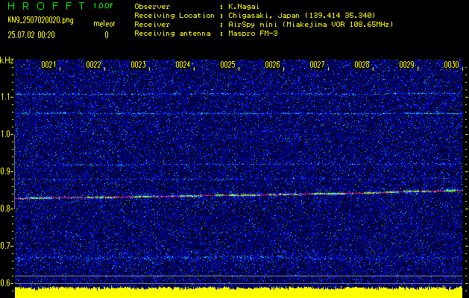Click the 0023 time marker
Viewport: 469px width, 298px height.
click(138, 65)
